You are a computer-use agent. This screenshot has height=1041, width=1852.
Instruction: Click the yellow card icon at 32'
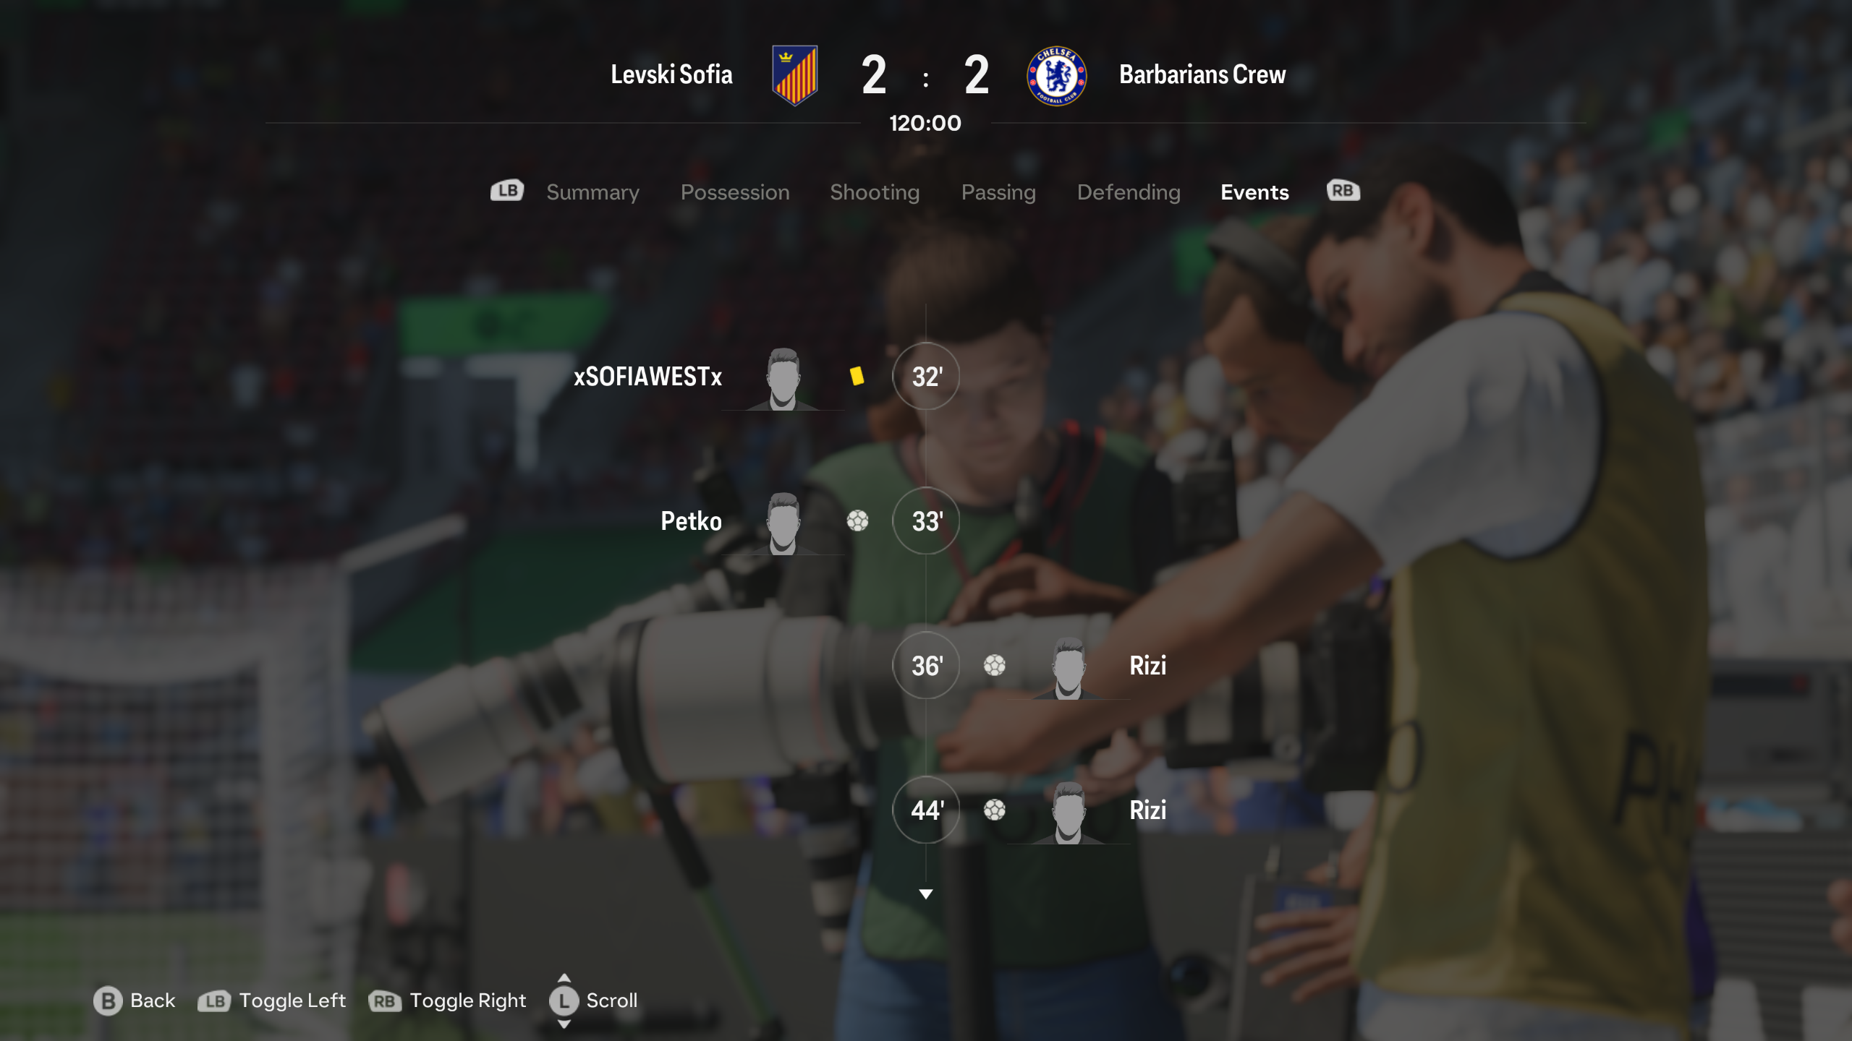click(x=857, y=376)
